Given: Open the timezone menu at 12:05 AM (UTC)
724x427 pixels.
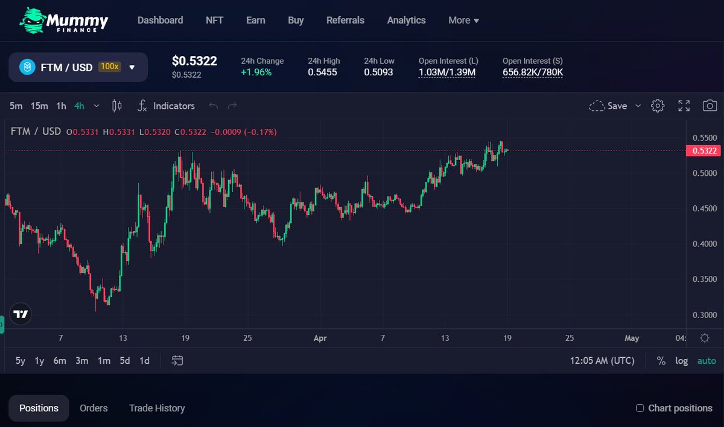Looking at the screenshot, I should 602,361.
